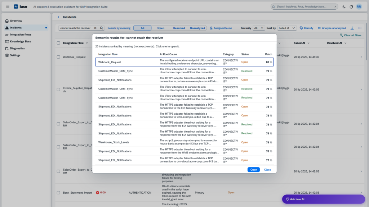Tick the Webhook_Request row checkbox
This screenshot has height=207, width=369.
58,57
